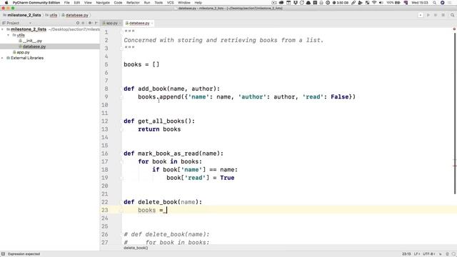Open the PyCharm Community Edition menu
This screenshot has height=257, width=457.
pyautogui.click(x=36, y=3)
